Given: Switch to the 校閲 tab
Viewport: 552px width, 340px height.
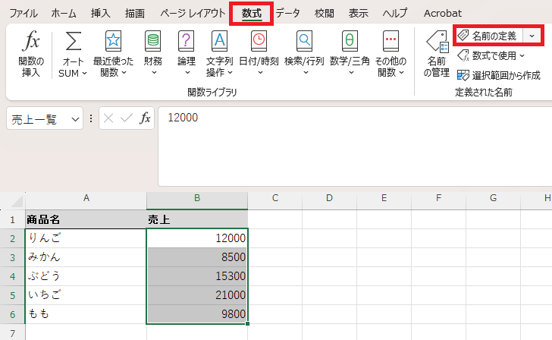Looking at the screenshot, I should (324, 14).
